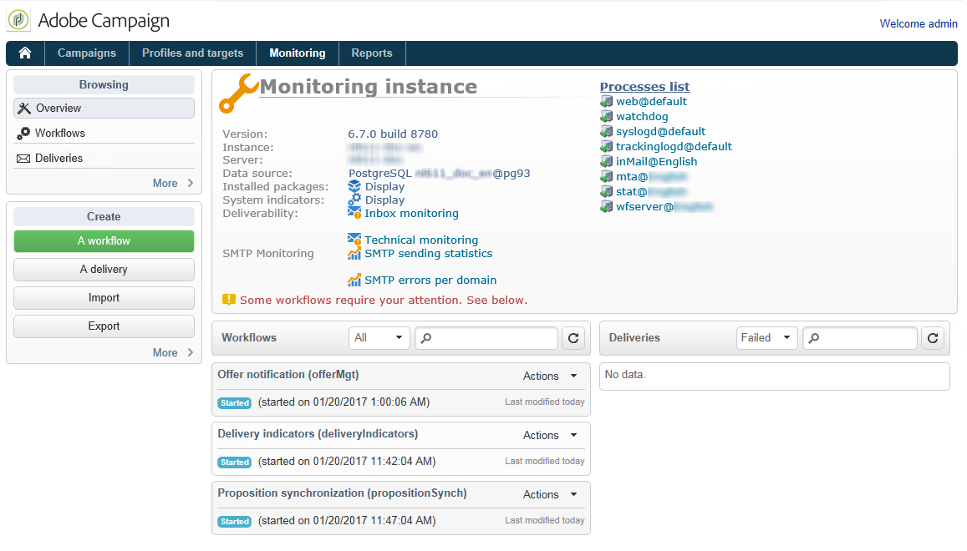Open the Technical monitoring link
The width and height of the screenshot is (967, 551).
pyautogui.click(x=421, y=240)
